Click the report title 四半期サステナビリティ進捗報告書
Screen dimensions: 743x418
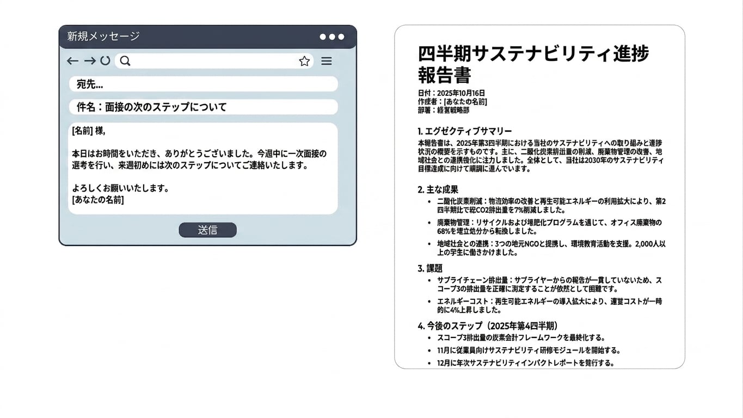pos(533,64)
